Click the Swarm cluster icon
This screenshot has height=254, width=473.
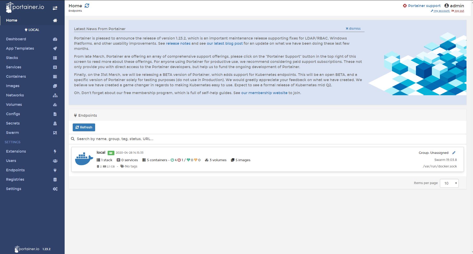[x=55, y=133]
